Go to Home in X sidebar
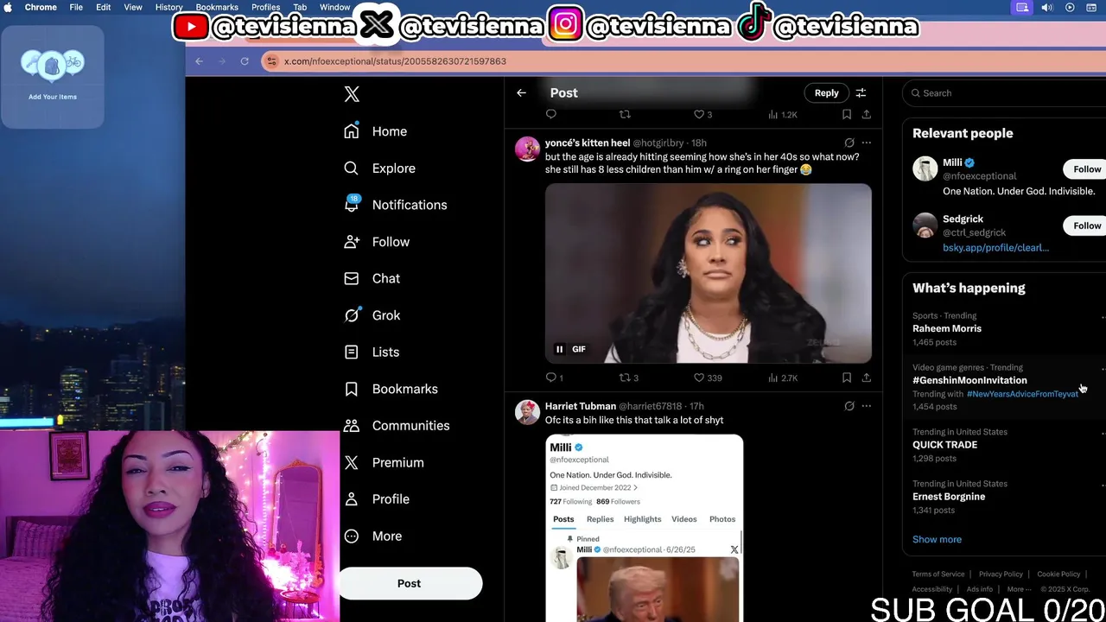This screenshot has width=1106, height=622. [375, 131]
